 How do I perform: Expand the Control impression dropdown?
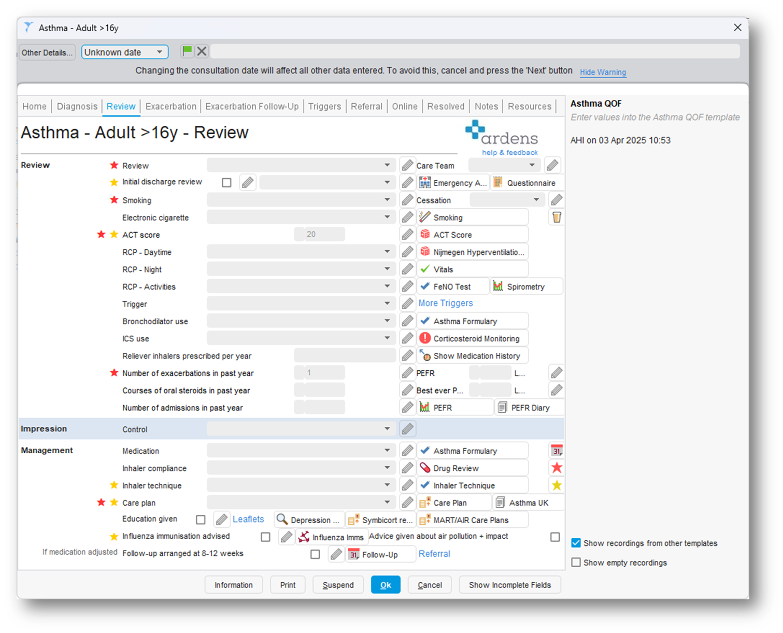click(301, 429)
